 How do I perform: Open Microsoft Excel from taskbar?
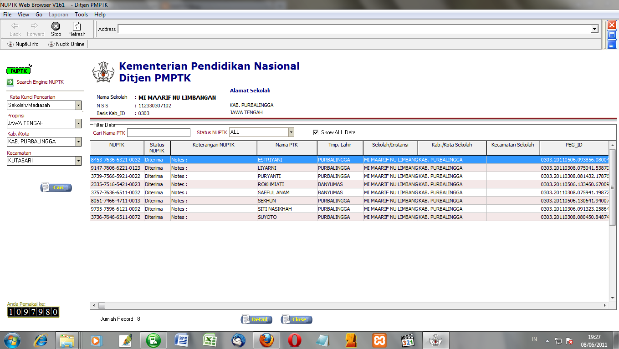point(210,340)
